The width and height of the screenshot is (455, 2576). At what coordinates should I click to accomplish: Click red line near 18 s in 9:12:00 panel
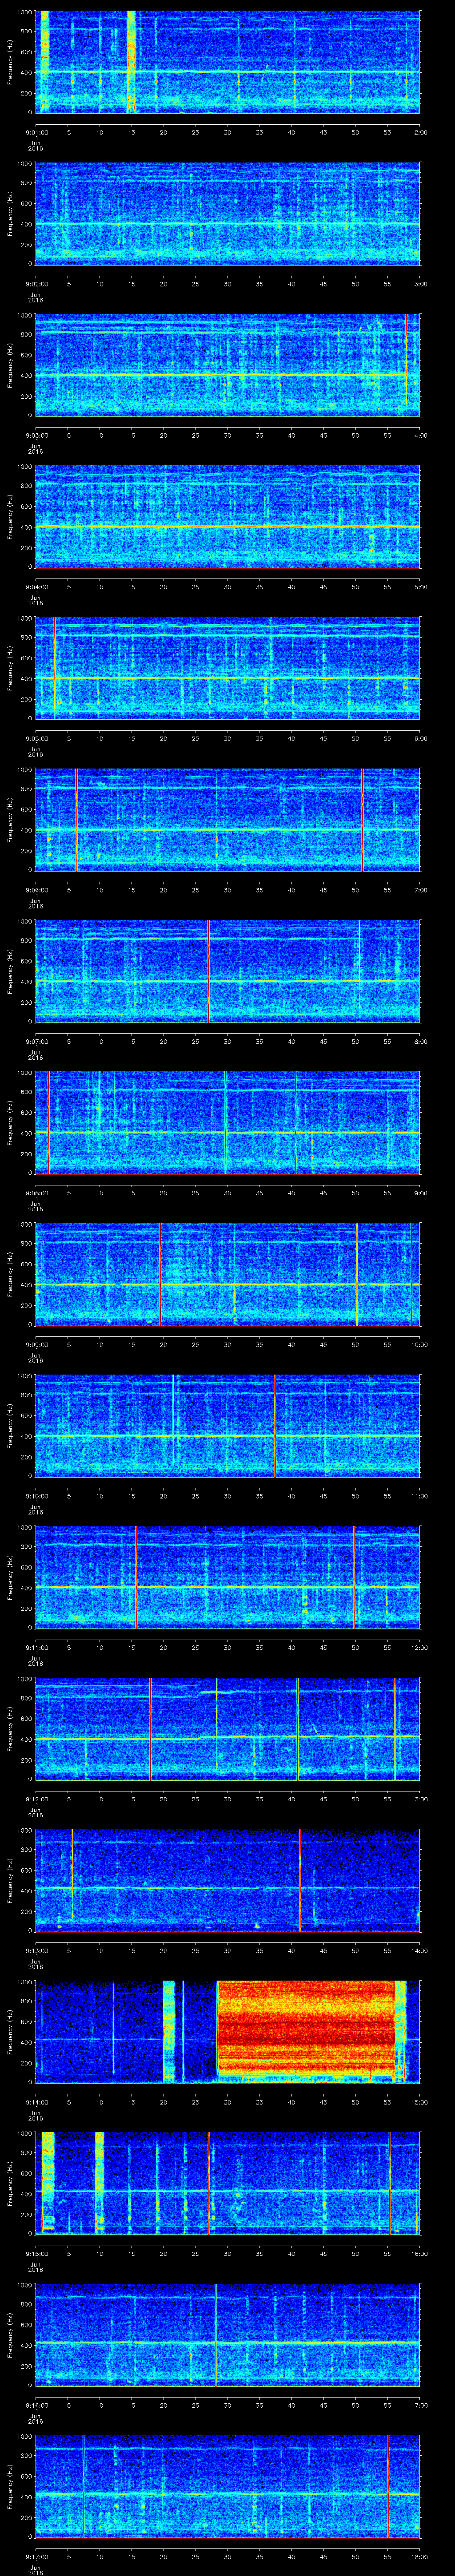150,1729
